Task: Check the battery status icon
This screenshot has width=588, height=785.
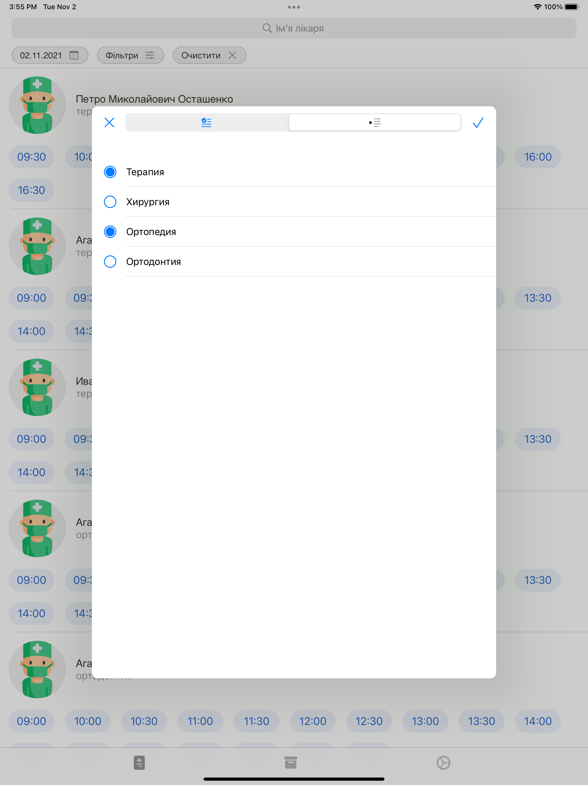Action: (x=571, y=7)
